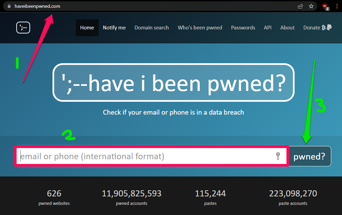The image size is (342, 215).
Task: Open the About page
Action: (287, 28)
